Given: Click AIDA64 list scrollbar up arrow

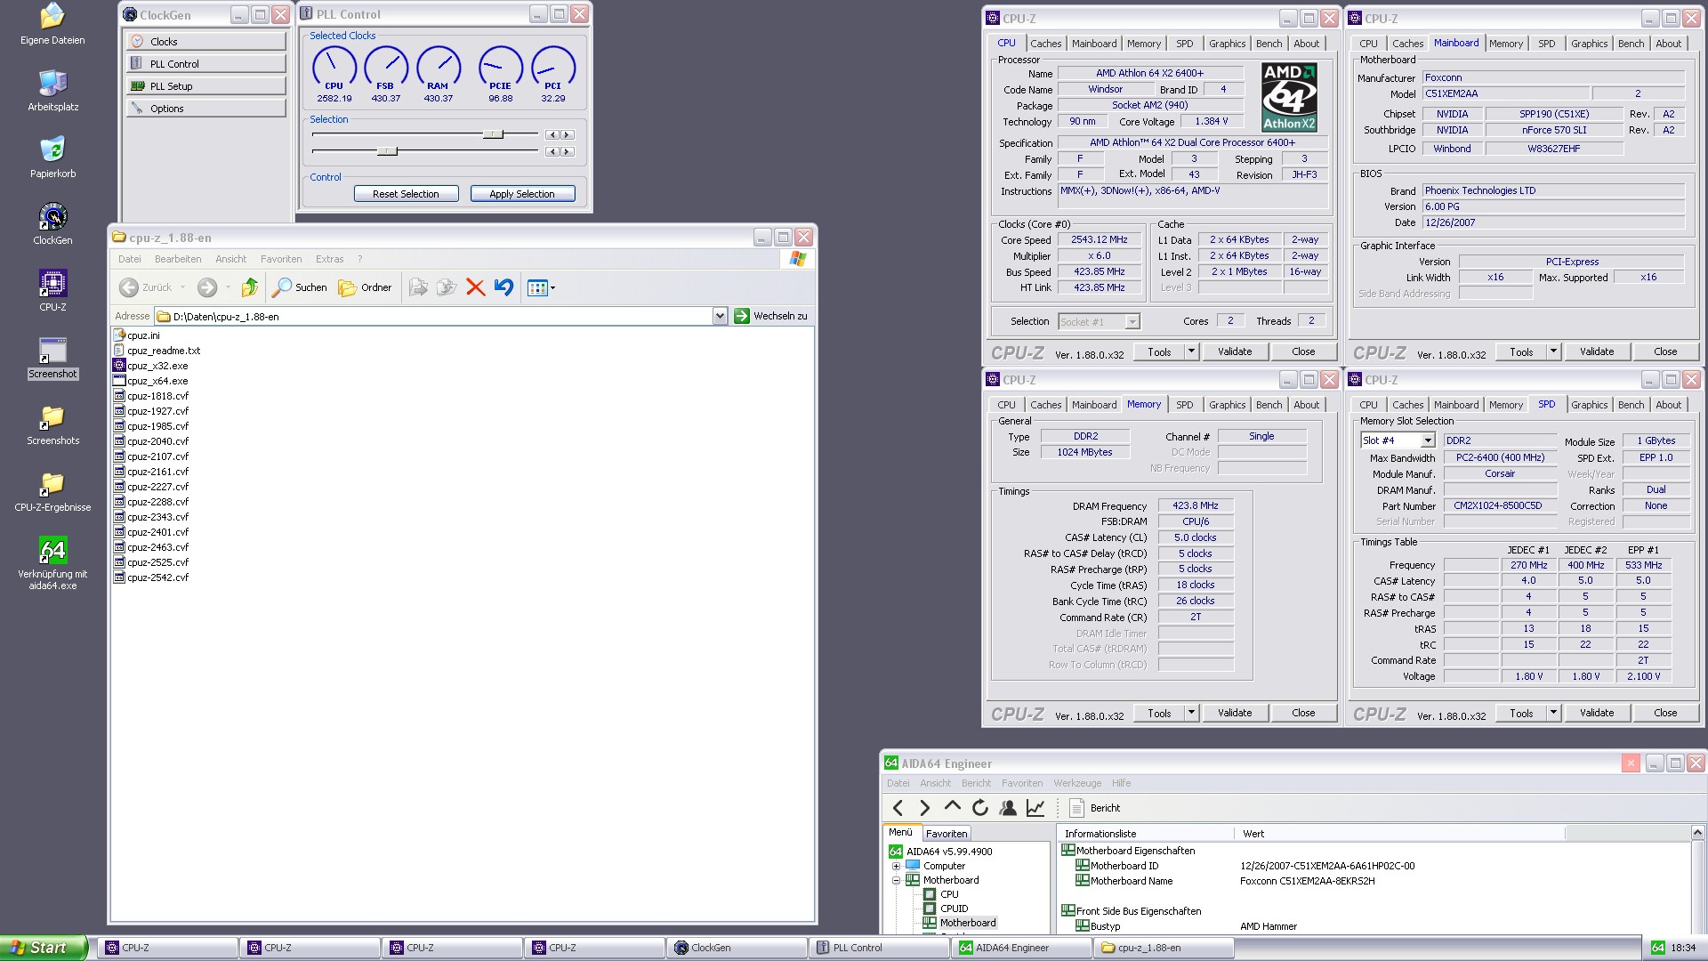Looking at the screenshot, I should (1697, 833).
